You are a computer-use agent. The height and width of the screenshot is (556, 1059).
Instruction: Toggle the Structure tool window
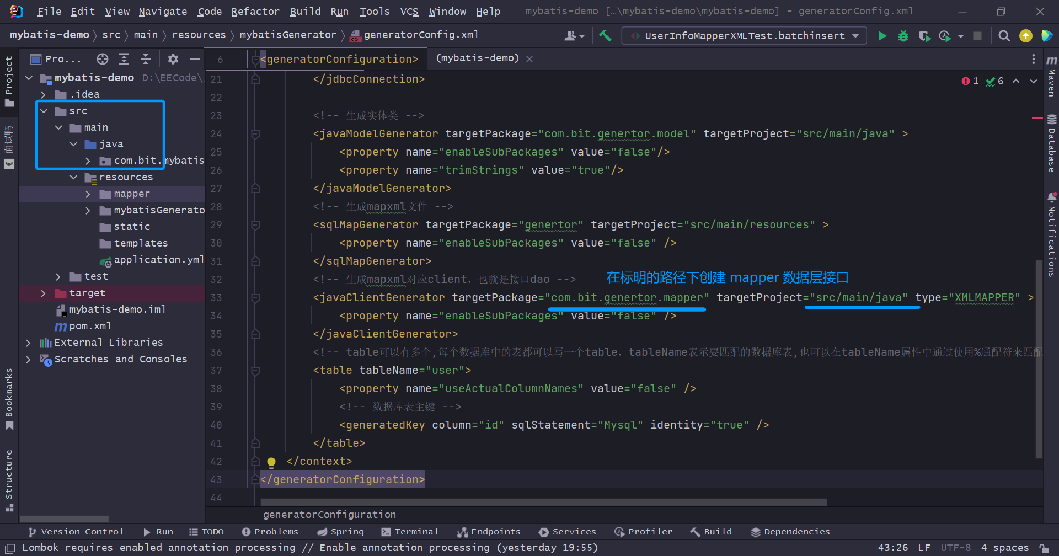[9, 480]
